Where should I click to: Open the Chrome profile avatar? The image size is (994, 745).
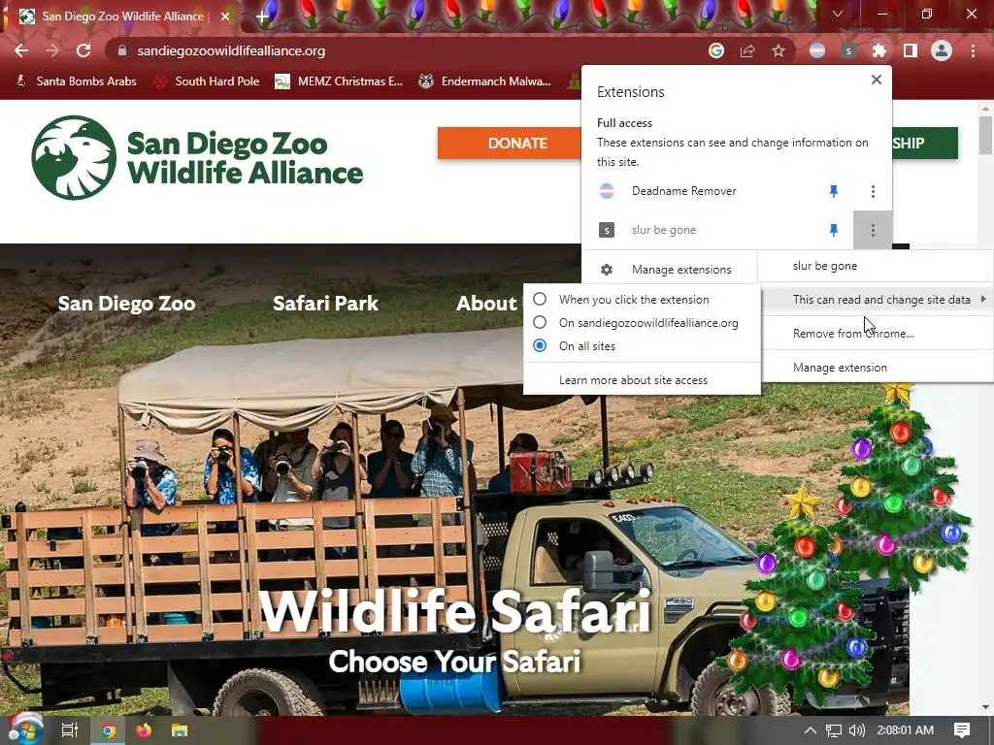tap(942, 50)
